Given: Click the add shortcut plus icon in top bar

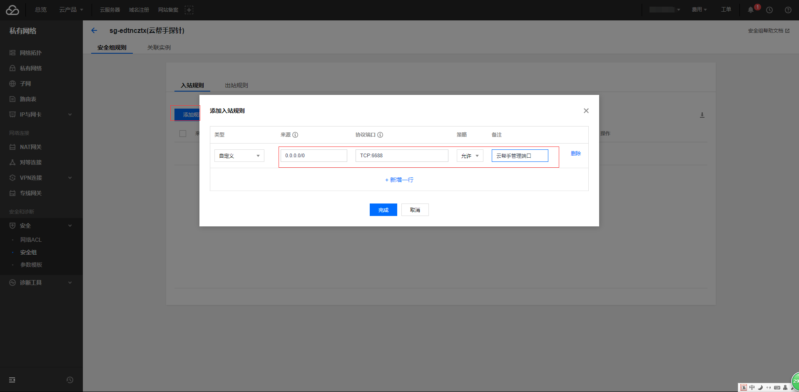Looking at the screenshot, I should click(189, 10).
